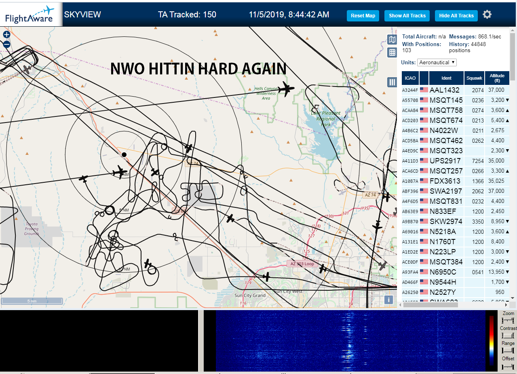Select the SKW2974 ident row
This screenshot has width=517, height=374.
coord(456,221)
